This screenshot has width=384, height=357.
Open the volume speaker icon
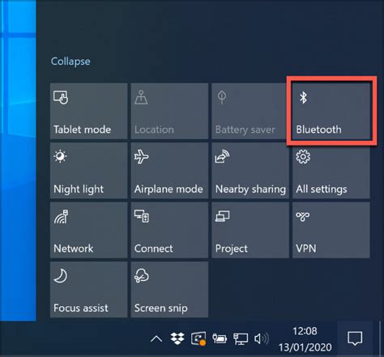[262, 338]
